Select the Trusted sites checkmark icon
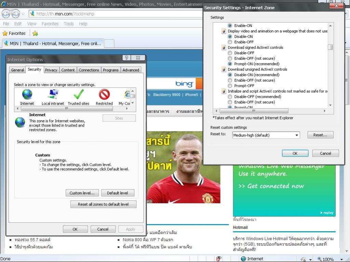This screenshot has height=262, width=350. pyautogui.click(x=79, y=94)
